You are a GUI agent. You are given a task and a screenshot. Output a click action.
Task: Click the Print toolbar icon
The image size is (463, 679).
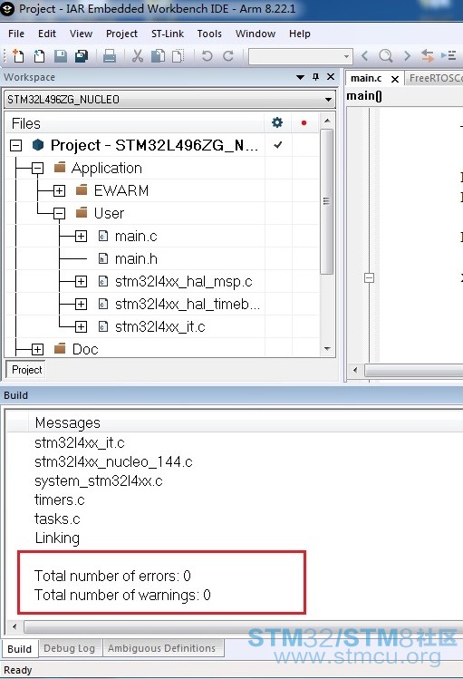pyautogui.click(x=109, y=56)
